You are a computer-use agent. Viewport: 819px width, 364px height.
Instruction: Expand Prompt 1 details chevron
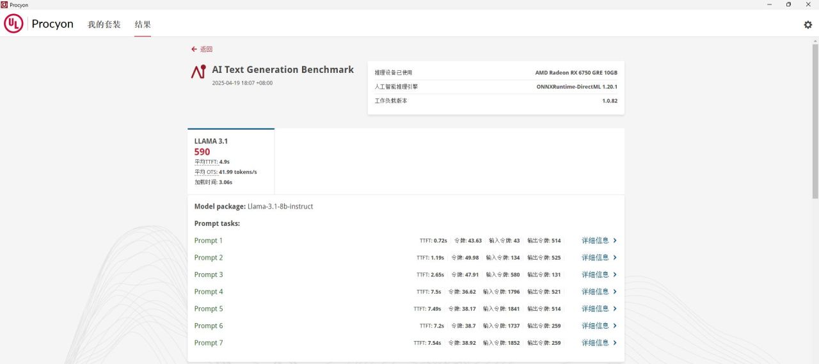pos(615,241)
